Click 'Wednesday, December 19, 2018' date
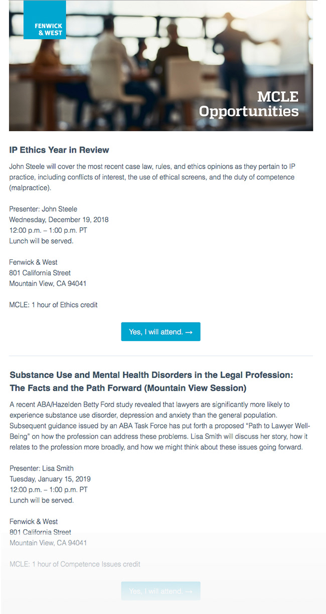This screenshot has width=326, height=614. (x=59, y=220)
